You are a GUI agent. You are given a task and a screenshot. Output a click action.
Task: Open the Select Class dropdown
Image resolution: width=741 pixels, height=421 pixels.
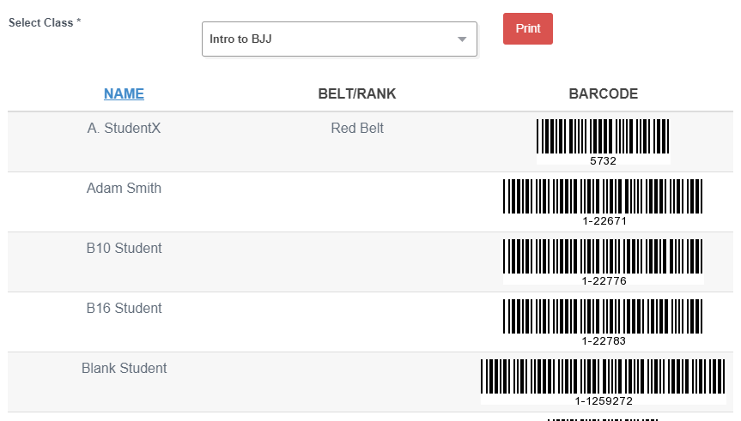coord(339,39)
